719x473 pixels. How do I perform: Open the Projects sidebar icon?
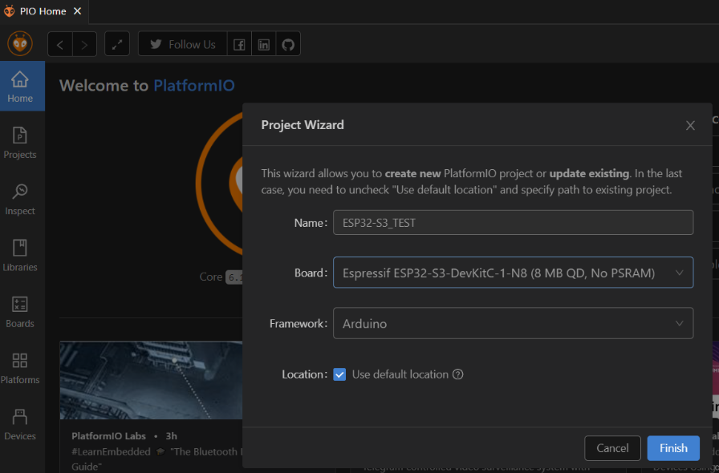[20, 142]
